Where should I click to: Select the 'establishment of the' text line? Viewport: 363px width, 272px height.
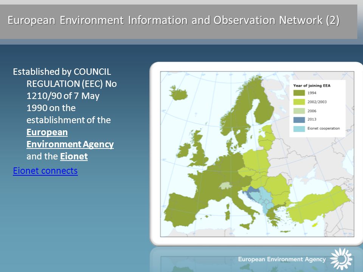(x=68, y=120)
